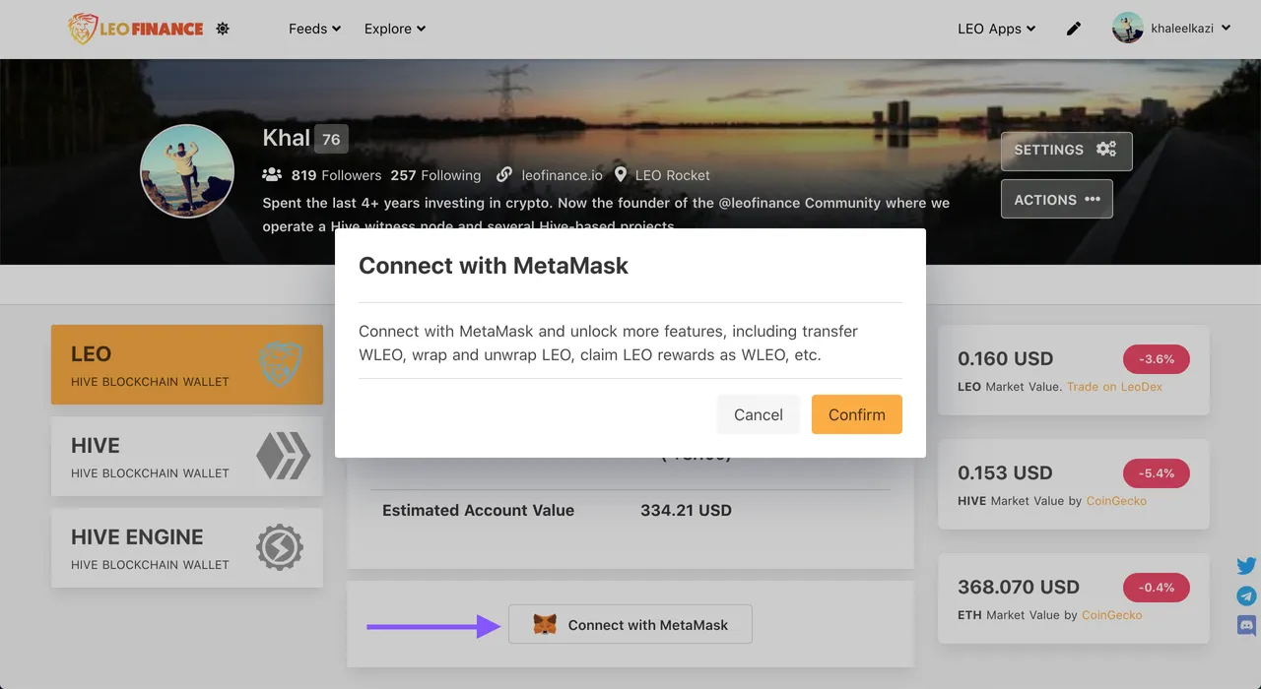Open CoinGecko link under HIVE price
Viewport: 1261px width, 689px height.
coord(1116,501)
